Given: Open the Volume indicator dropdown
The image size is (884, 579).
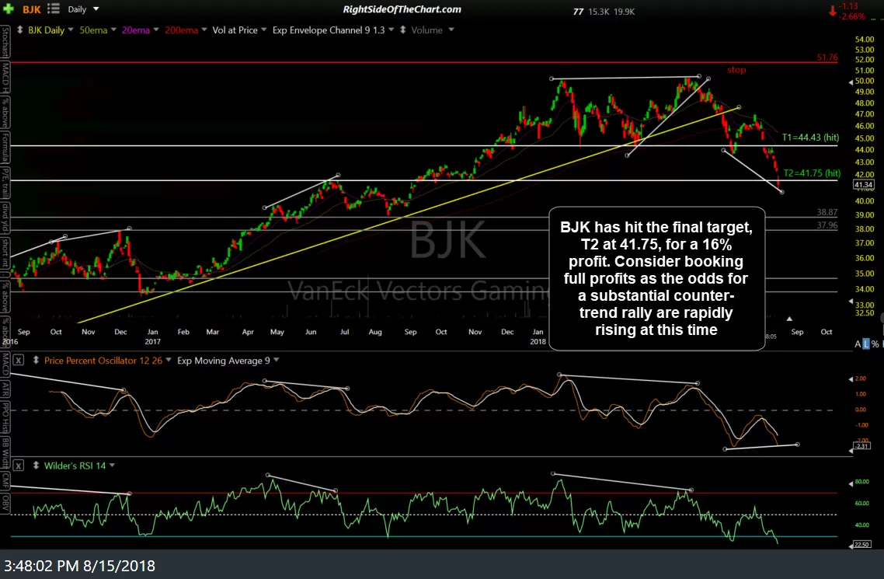Looking at the screenshot, I should [x=451, y=30].
